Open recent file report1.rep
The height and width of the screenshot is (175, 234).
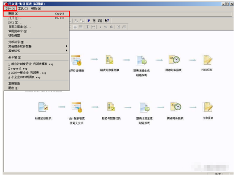tap(18, 68)
